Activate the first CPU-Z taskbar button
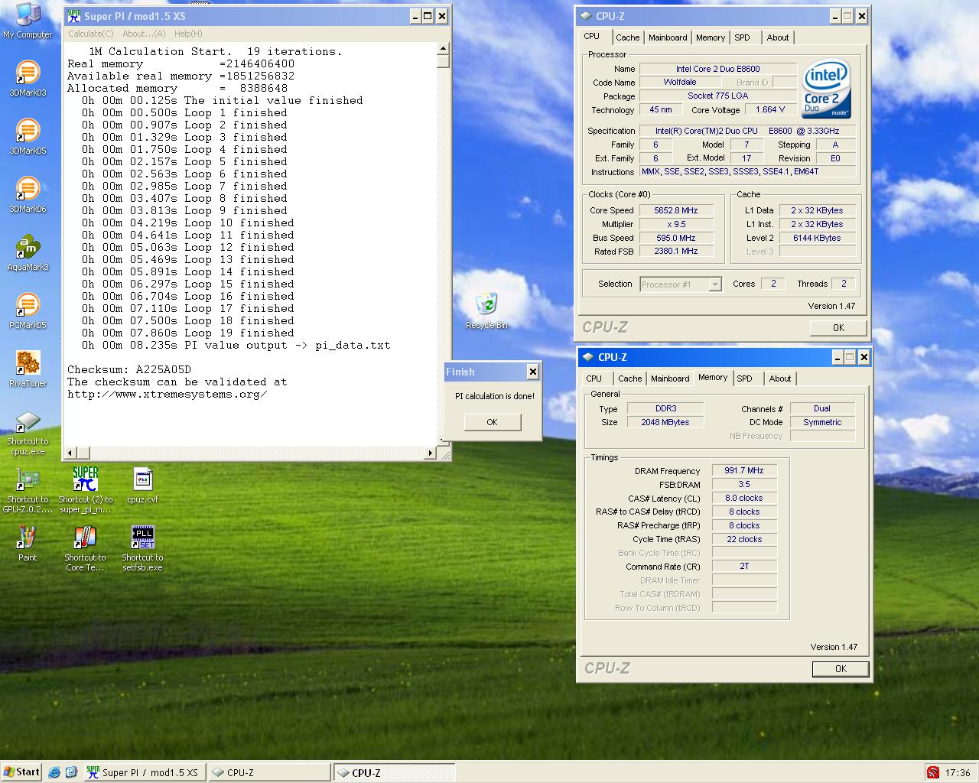Screen dimensions: 979x783 269,772
